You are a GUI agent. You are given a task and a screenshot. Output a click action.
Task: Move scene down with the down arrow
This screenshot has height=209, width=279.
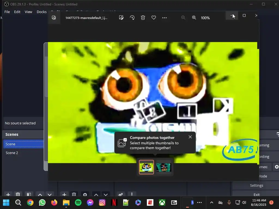pyautogui.click(x=50, y=194)
